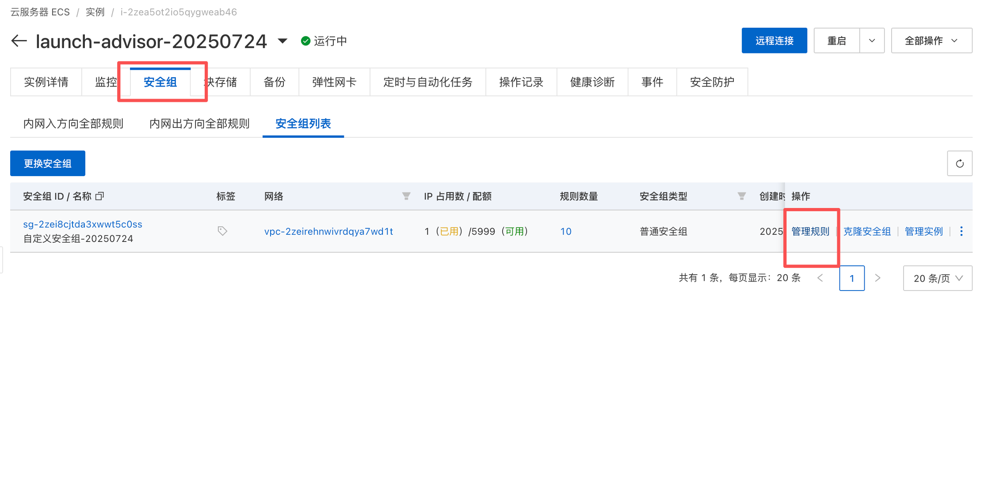
Task: Open the more actions three-dot menu
Action: [x=961, y=231]
